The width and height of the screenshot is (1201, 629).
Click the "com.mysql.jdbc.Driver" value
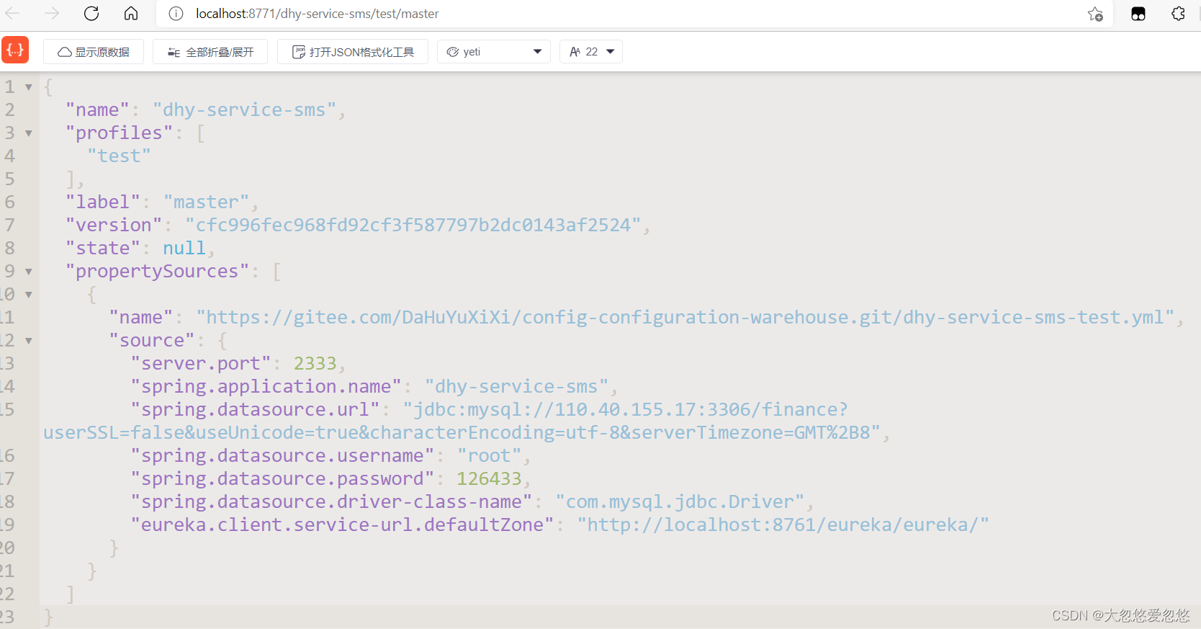(680, 502)
